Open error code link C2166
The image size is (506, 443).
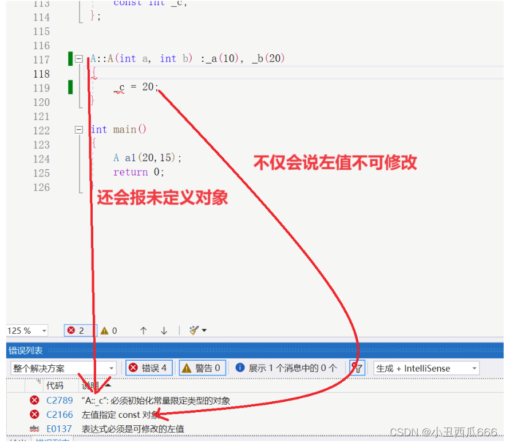pos(60,414)
